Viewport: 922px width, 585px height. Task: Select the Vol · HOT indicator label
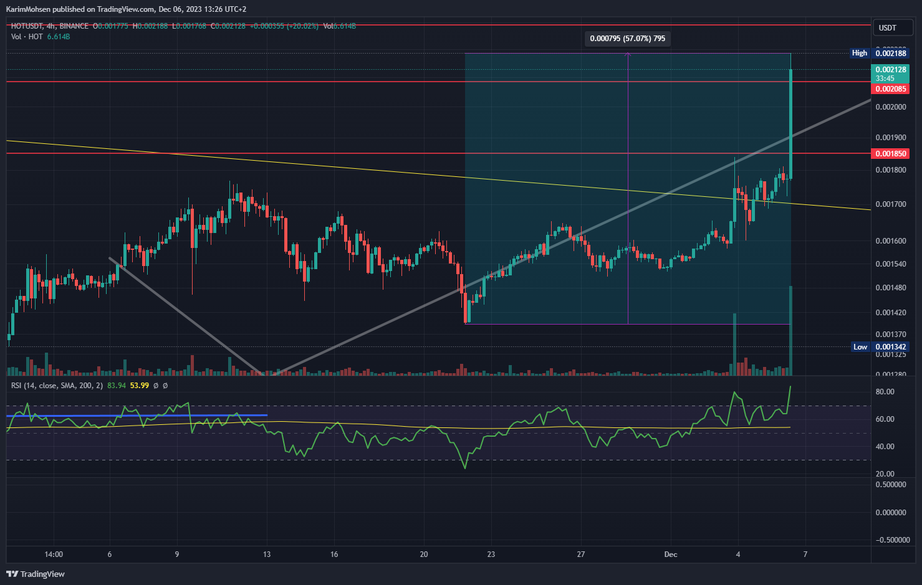click(x=27, y=37)
